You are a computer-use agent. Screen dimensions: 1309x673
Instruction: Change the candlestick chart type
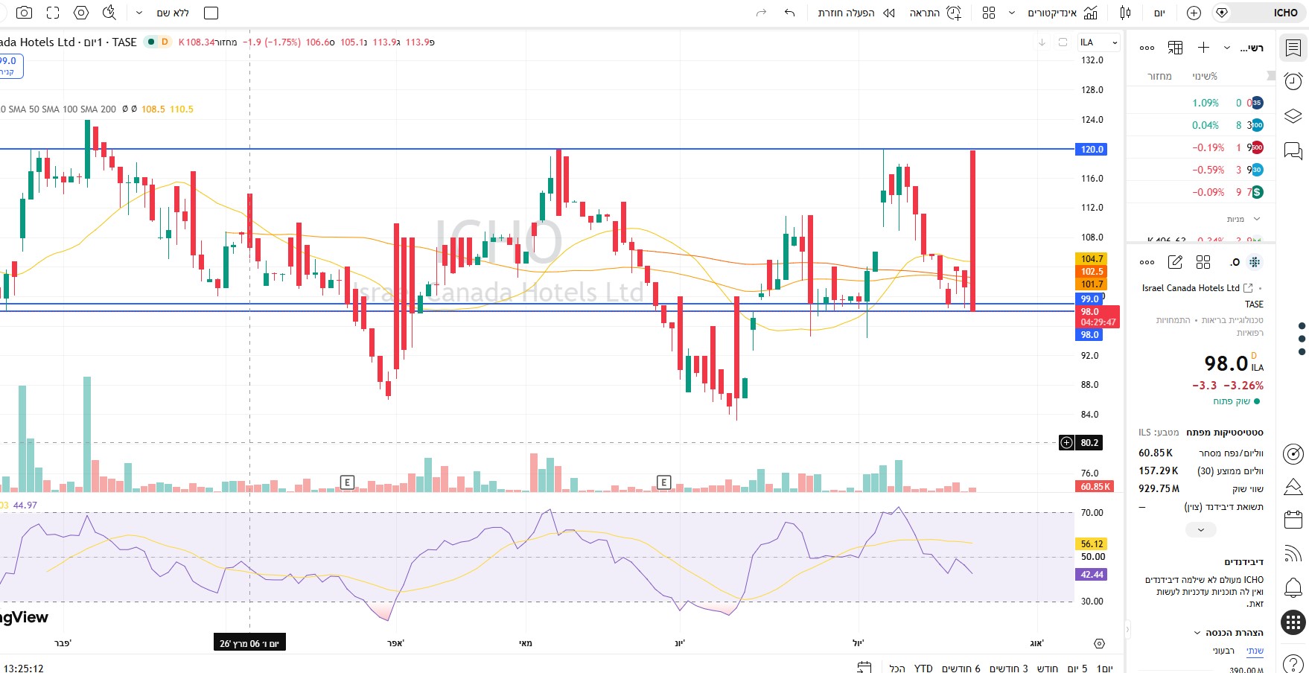[x=1125, y=13]
